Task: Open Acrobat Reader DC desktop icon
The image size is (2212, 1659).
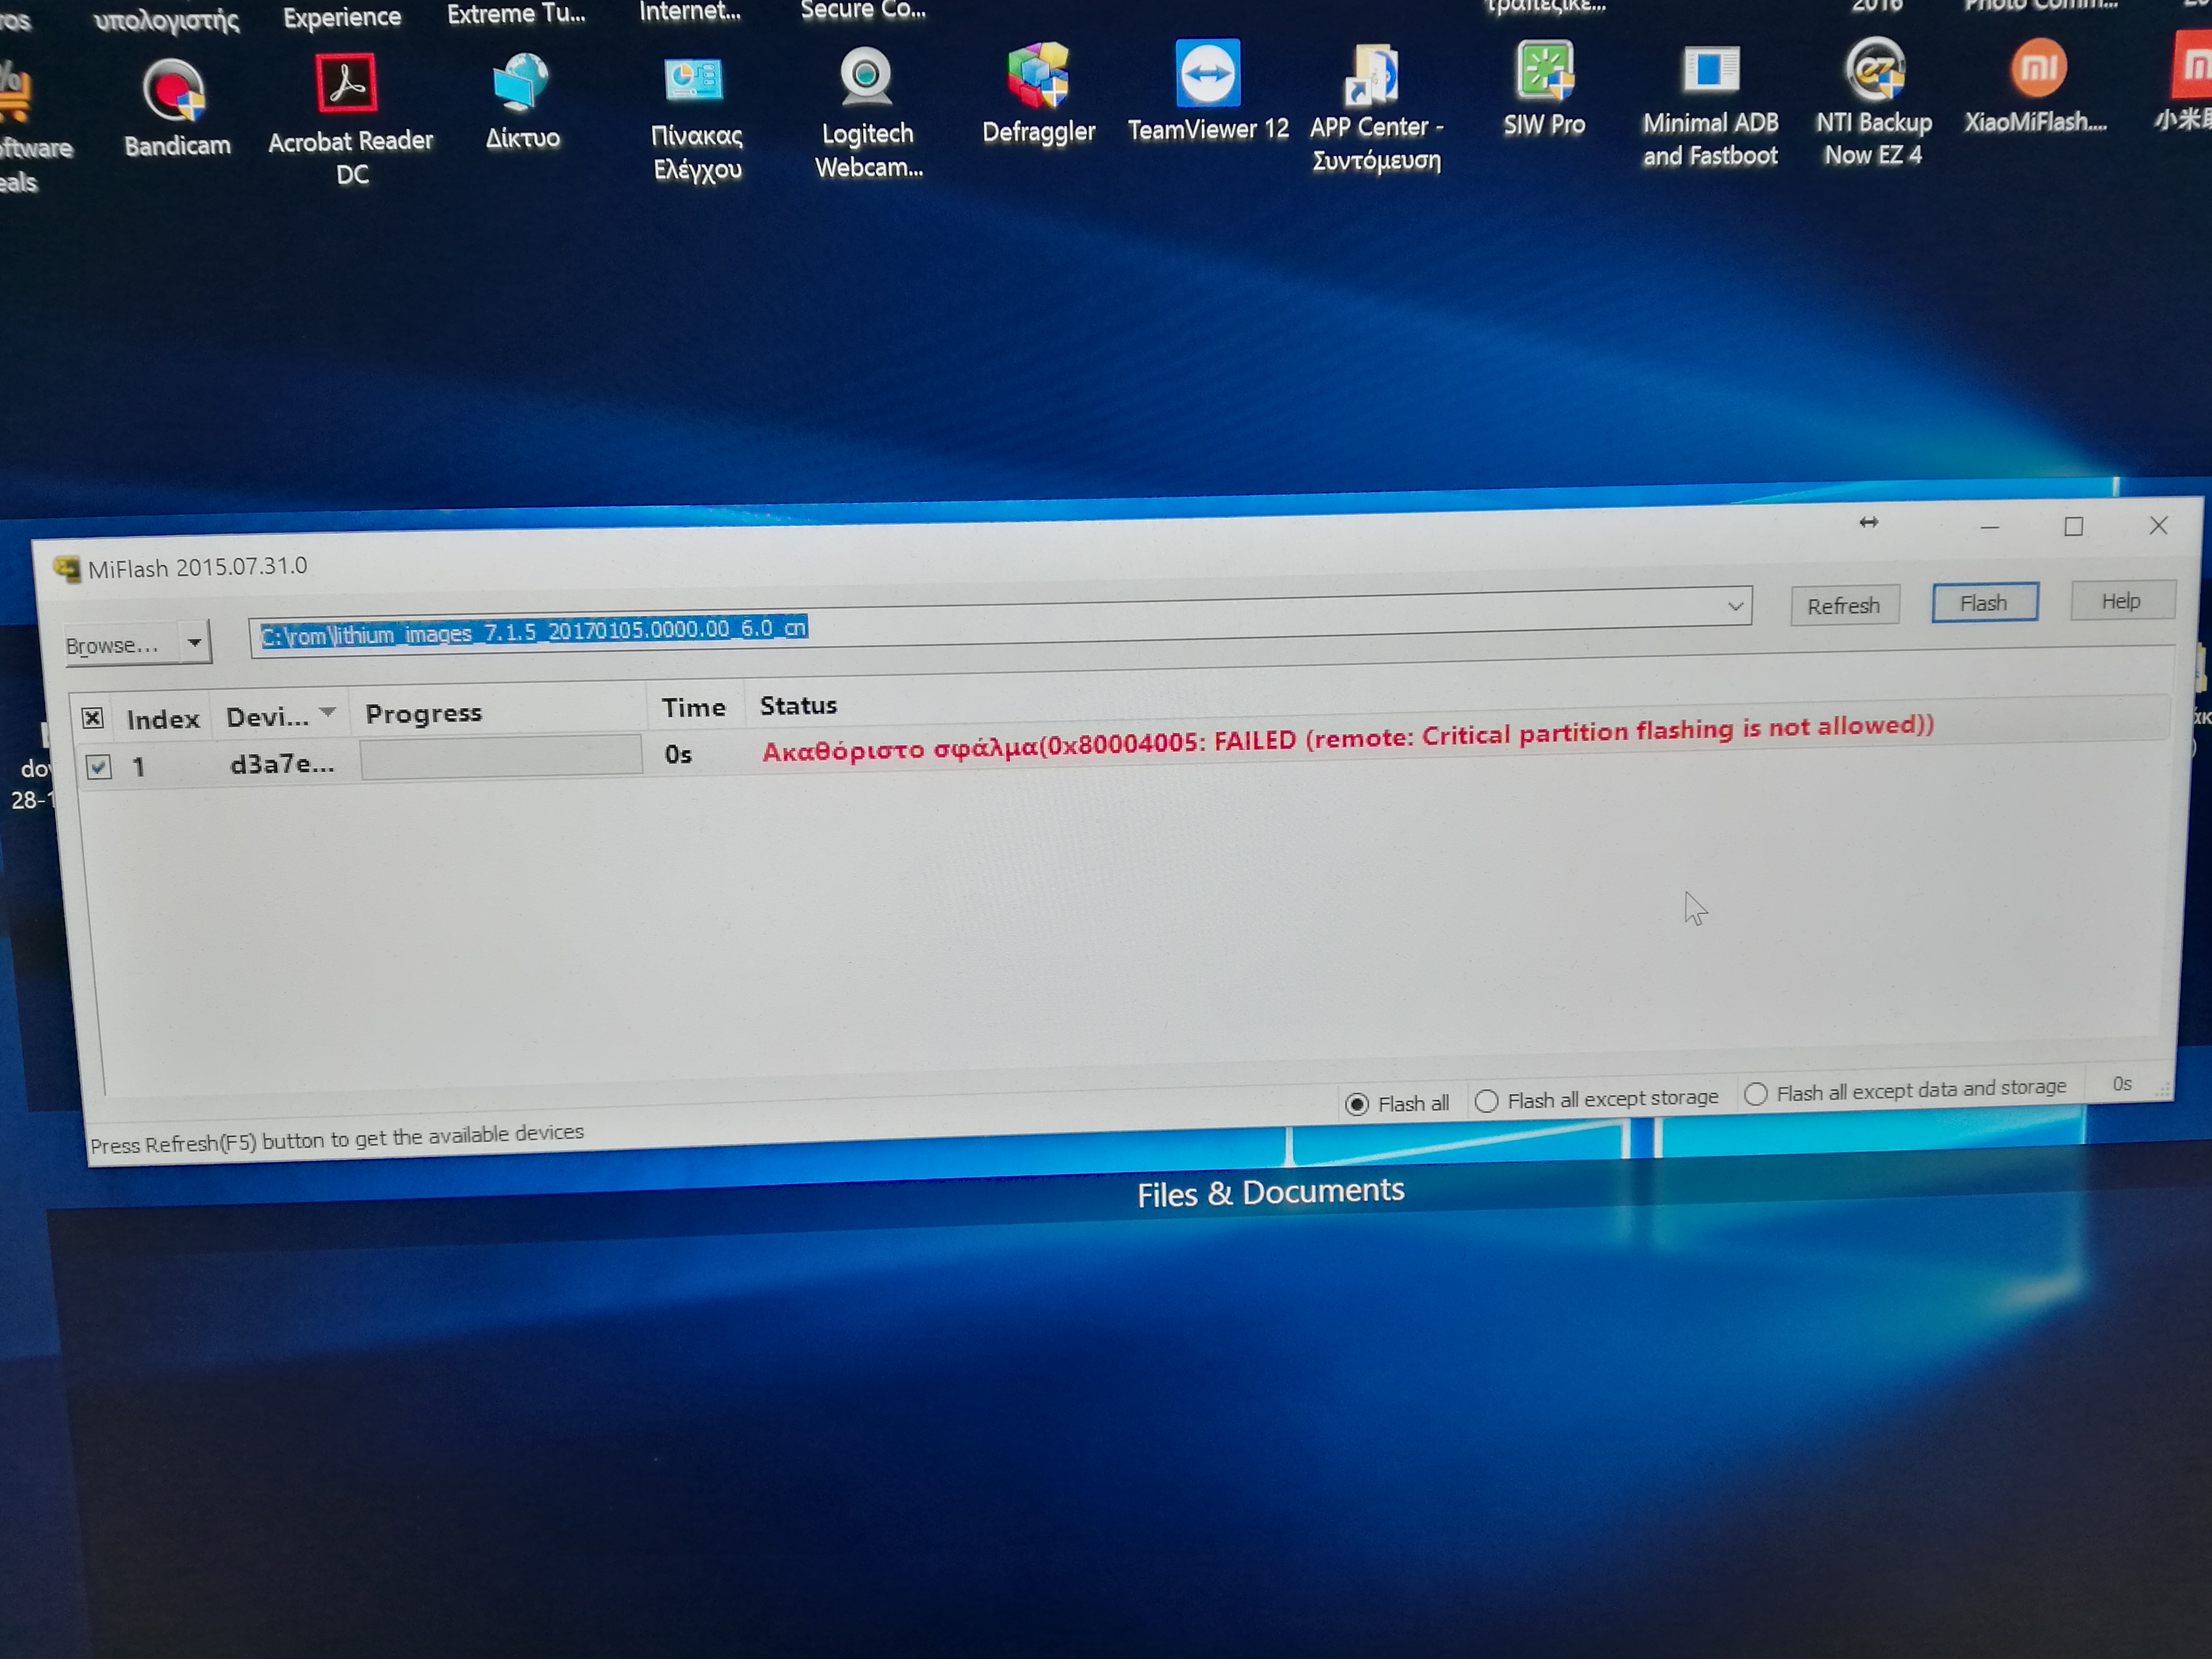Action: (347, 84)
